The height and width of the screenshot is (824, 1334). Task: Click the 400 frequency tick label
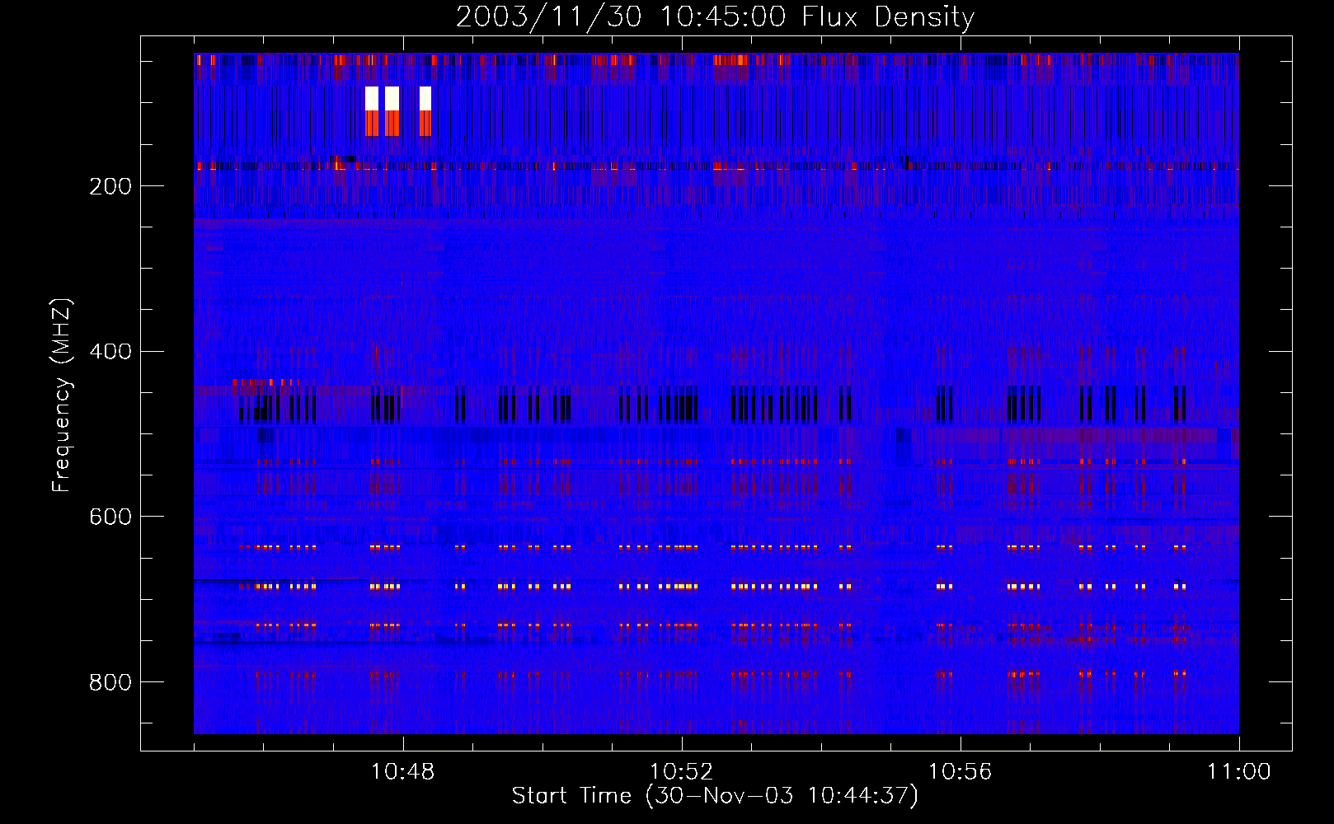click(110, 352)
